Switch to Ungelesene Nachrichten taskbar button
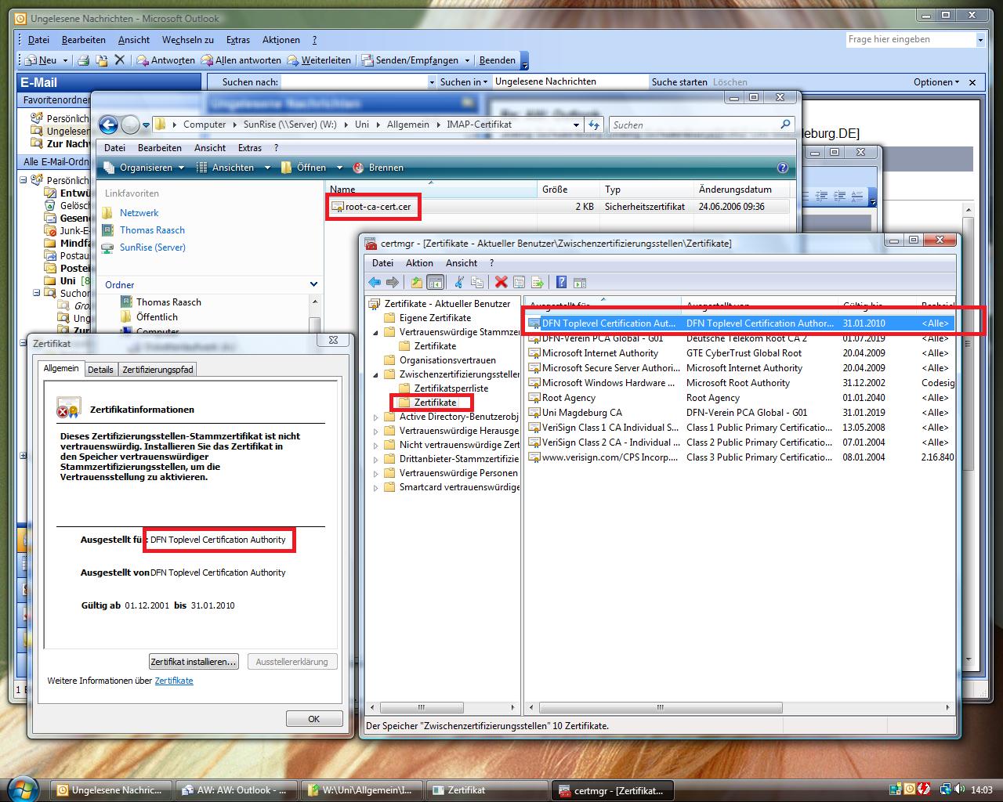The image size is (1003, 802). coord(110,790)
